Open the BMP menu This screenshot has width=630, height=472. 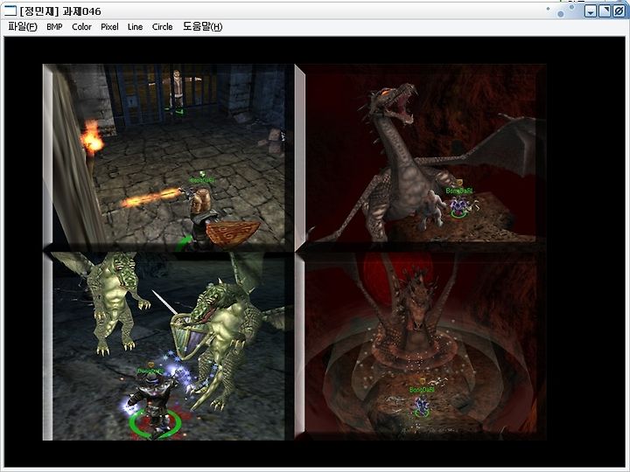pyautogui.click(x=54, y=27)
